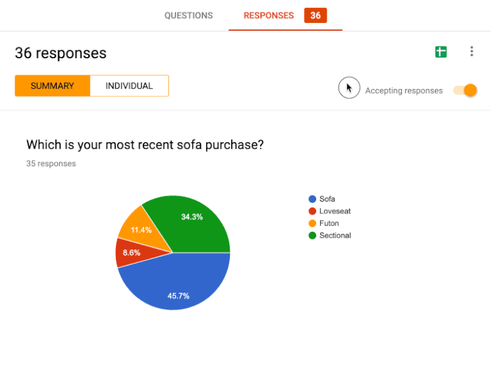Image resolution: width=491 pixels, height=375 pixels.
Task: Click the Accepting responses label text
Action: (x=404, y=91)
